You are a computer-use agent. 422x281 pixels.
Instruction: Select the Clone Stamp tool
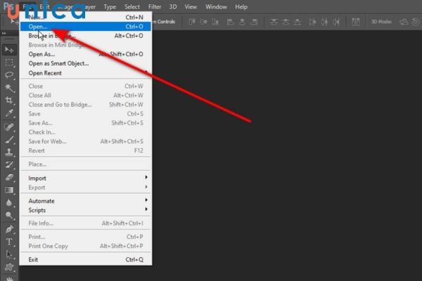pyautogui.click(x=9, y=152)
